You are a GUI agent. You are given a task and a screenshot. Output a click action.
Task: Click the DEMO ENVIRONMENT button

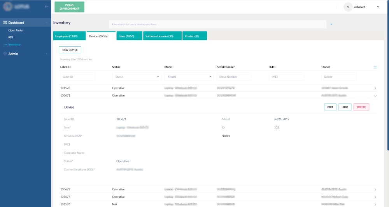pyautogui.click(x=70, y=7)
